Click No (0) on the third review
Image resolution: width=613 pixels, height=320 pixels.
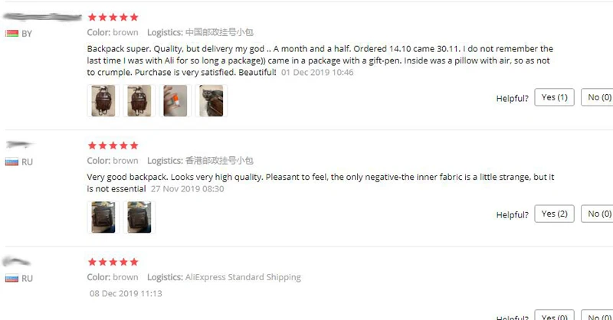598,315
